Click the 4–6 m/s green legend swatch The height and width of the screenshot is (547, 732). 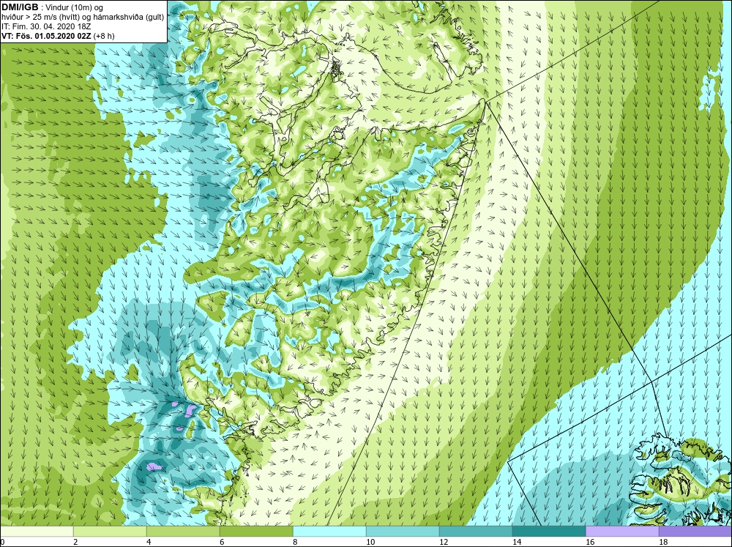pos(183,532)
